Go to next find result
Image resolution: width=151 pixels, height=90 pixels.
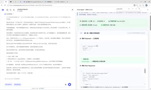(136, 9)
